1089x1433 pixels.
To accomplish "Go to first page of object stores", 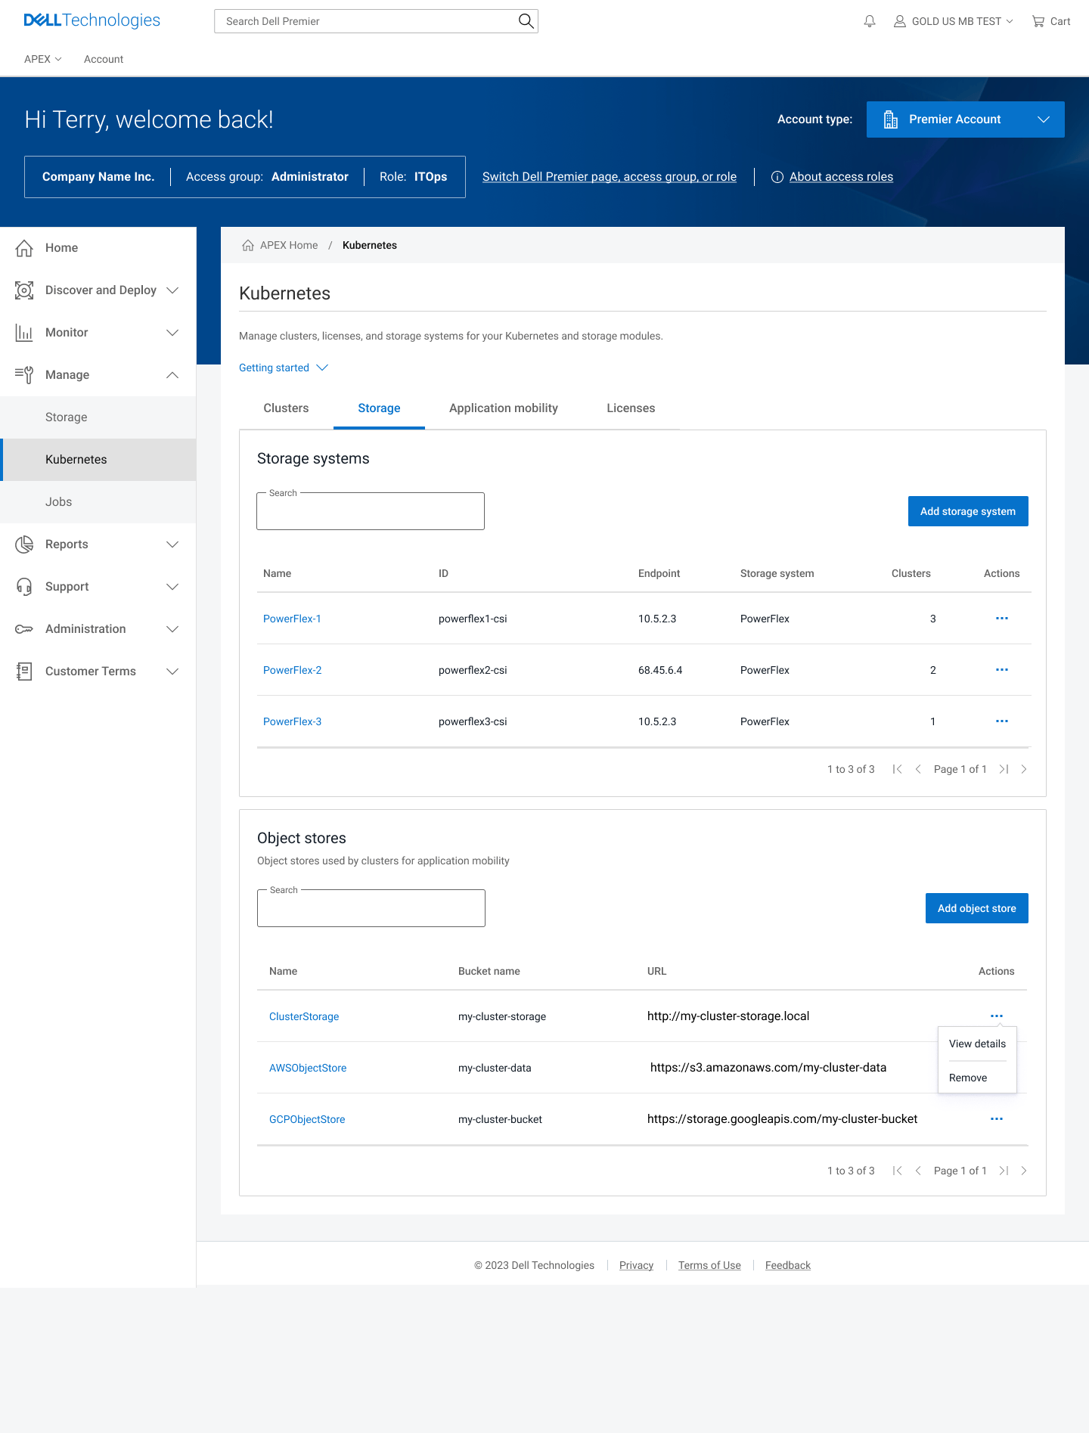I will [x=898, y=1171].
